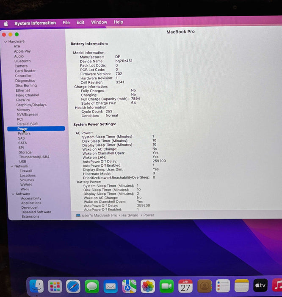Select Storage in the sidebar

25,152
